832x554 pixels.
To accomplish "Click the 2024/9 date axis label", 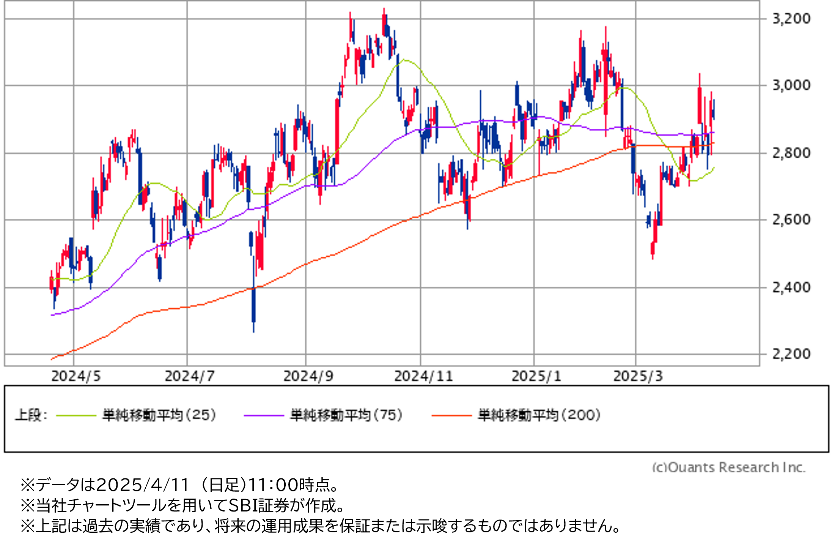I will point(308,376).
